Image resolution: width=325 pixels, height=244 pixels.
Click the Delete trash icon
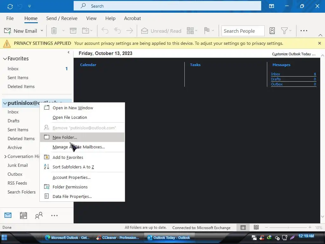pos(54,31)
